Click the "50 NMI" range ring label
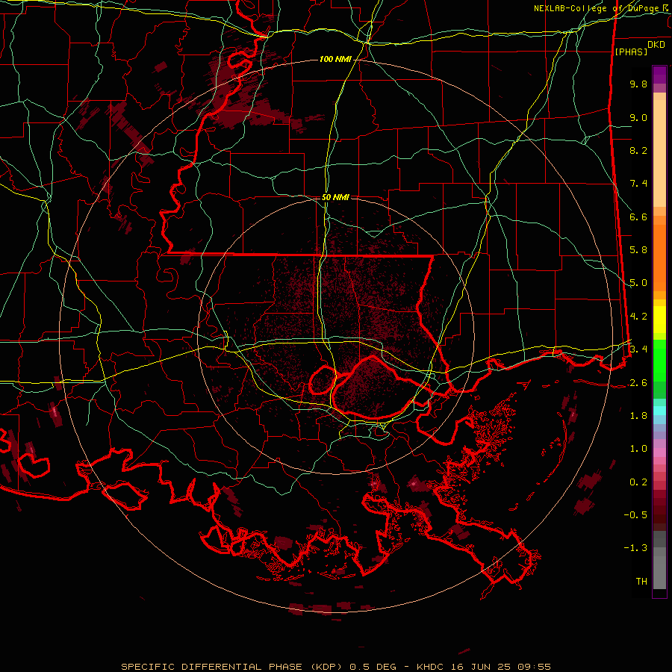672x672 pixels. click(x=335, y=197)
